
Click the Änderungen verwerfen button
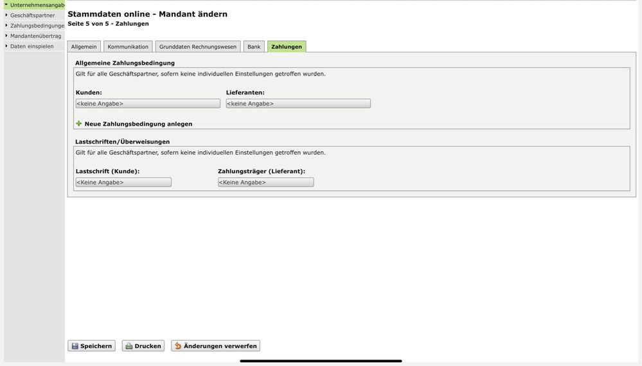215,346
